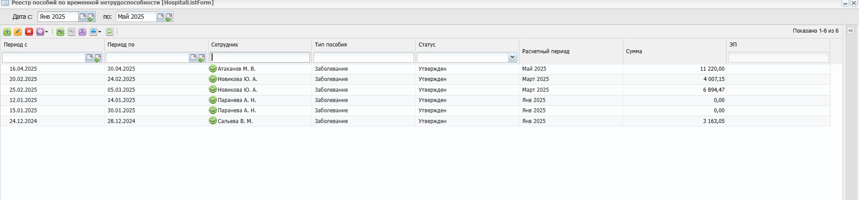Collapse side panel with double-chevron icon
This screenshot has height=200, width=859.
coord(850,30)
